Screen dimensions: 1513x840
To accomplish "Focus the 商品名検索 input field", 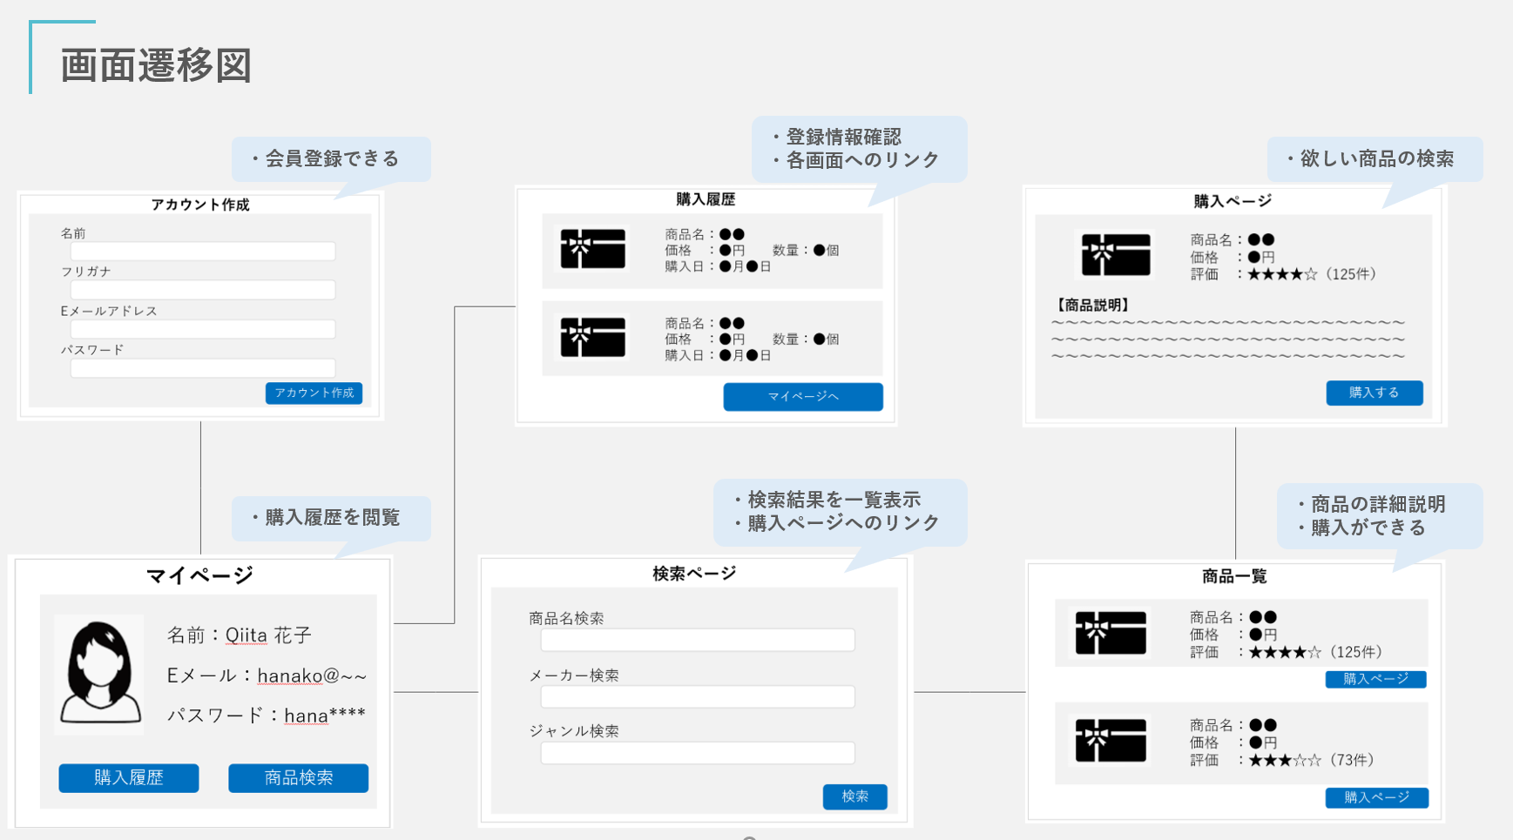I will (698, 640).
